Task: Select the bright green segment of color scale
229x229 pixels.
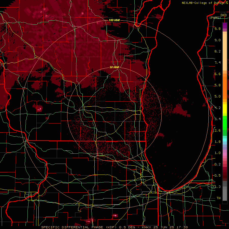Action: (225, 123)
